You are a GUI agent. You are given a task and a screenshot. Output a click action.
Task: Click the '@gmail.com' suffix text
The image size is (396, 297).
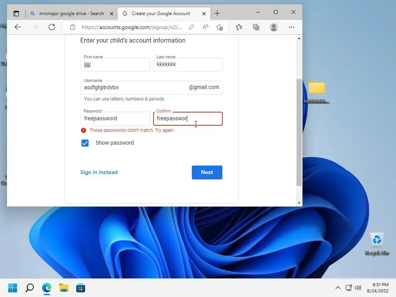point(204,87)
